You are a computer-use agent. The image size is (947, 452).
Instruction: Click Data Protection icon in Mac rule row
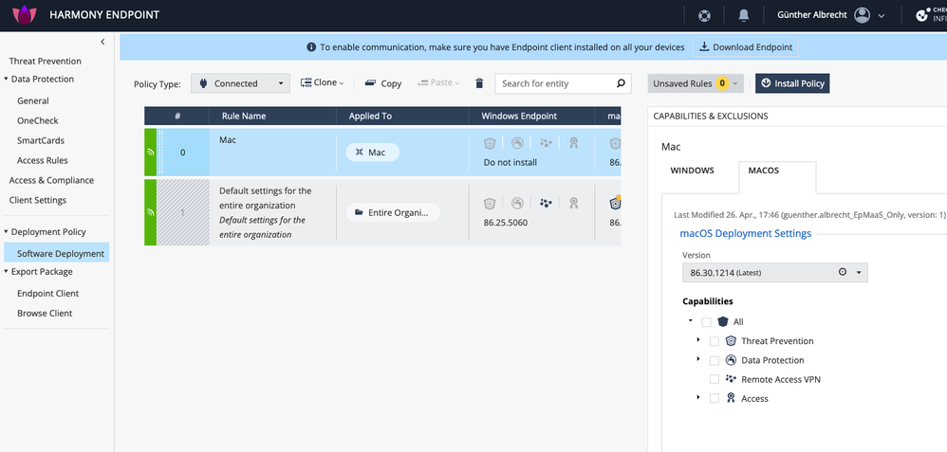pyautogui.click(x=517, y=143)
